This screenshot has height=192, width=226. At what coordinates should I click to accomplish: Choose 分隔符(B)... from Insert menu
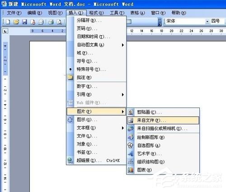pos(96,20)
